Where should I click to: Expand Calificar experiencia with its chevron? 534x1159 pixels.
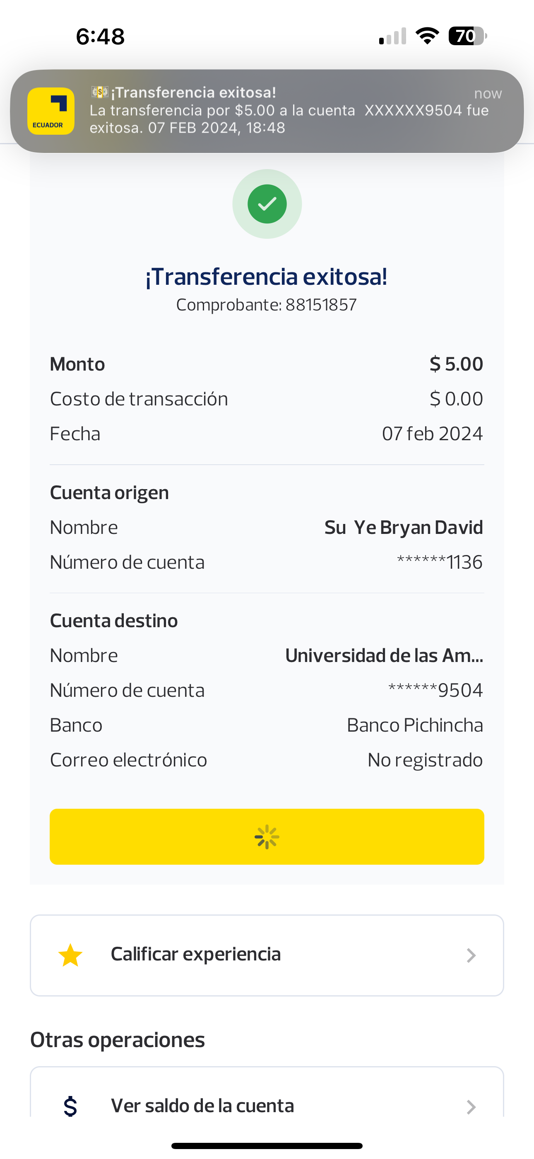click(x=471, y=955)
